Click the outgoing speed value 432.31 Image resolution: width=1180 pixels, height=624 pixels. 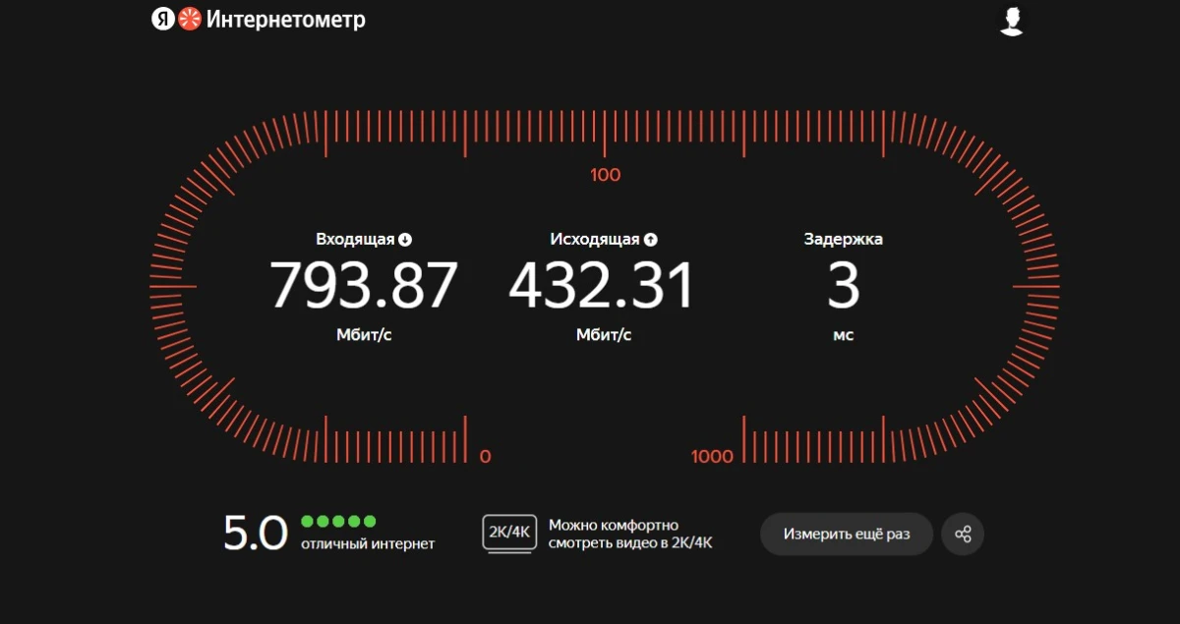(x=602, y=286)
